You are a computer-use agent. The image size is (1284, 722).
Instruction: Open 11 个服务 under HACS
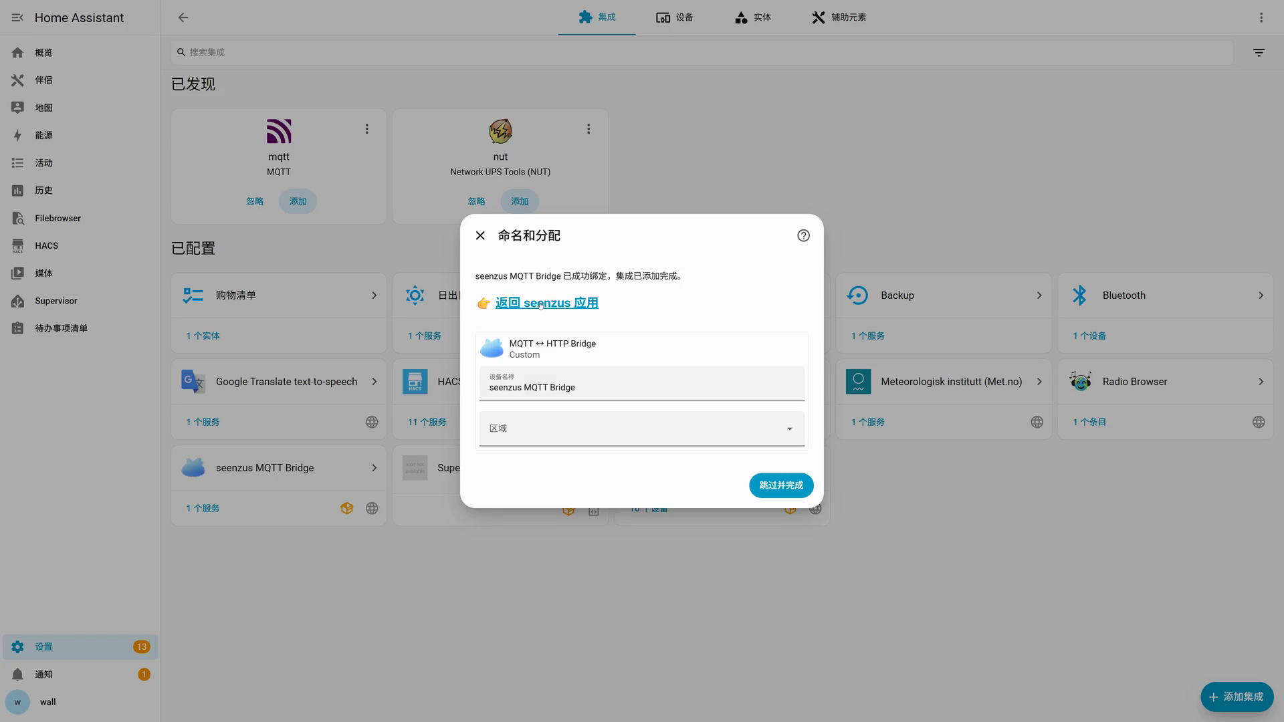click(427, 422)
